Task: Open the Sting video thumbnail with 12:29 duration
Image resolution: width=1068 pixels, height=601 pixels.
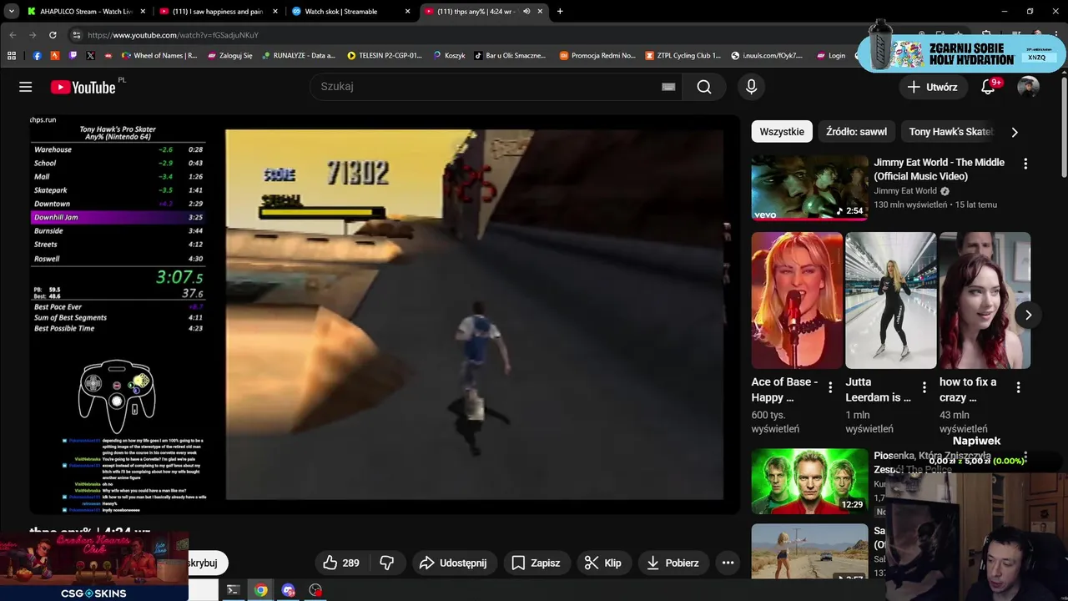Action: coord(809,482)
